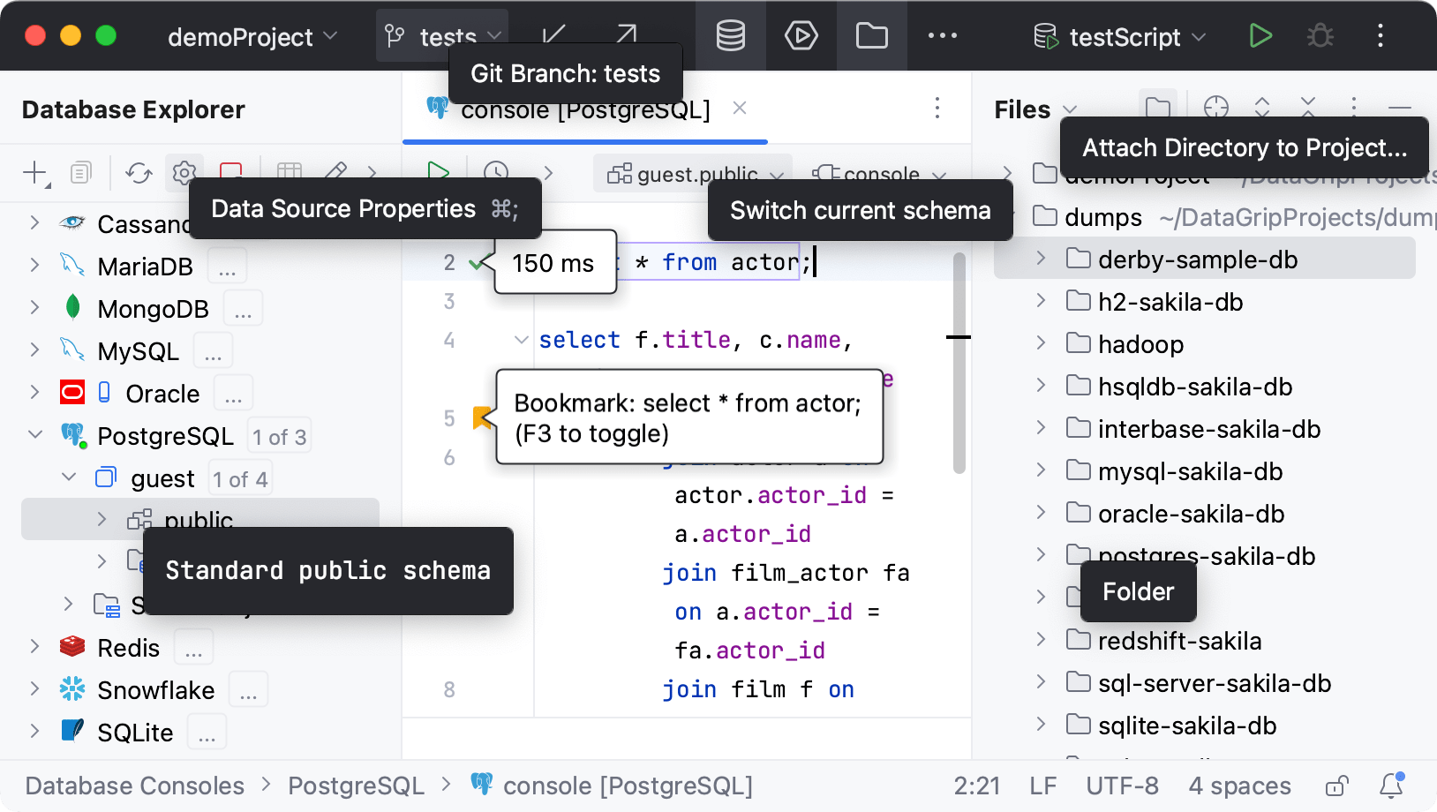Run the SQL query with the green play icon
Image resolution: width=1437 pixels, height=812 pixels.
439,171
